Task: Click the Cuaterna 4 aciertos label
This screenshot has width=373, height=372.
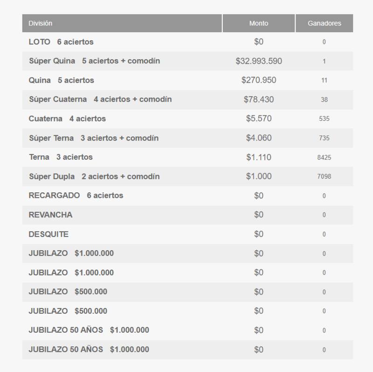Action: (x=67, y=119)
